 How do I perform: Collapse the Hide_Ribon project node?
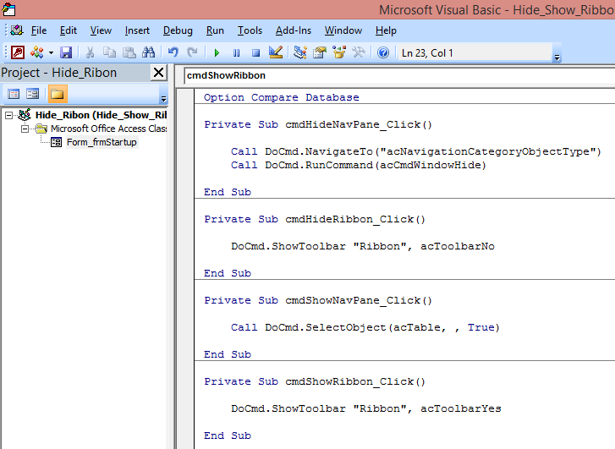click(x=8, y=115)
